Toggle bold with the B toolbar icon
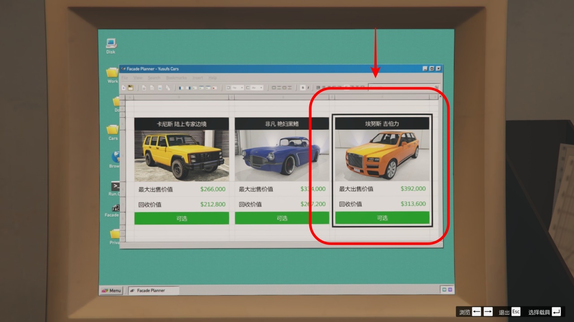The width and height of the screenshot is (574, 322). click(303, 88)
